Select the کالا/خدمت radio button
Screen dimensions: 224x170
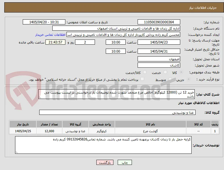[x=145, y=72]
